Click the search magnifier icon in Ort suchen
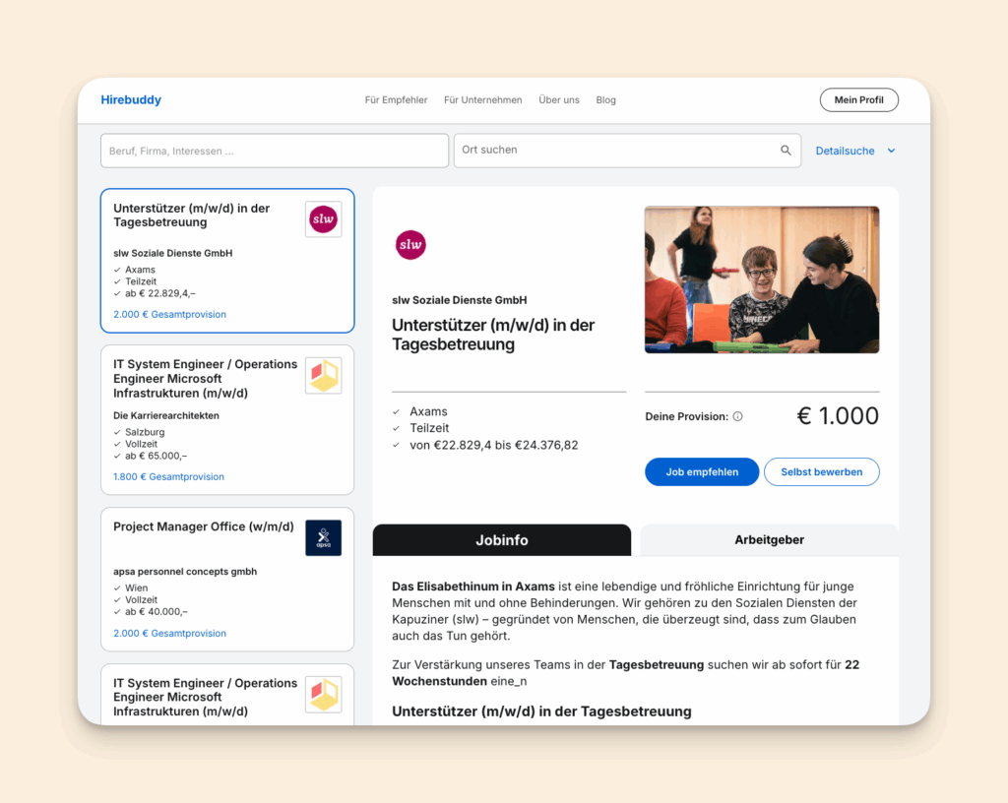This screenshot has width=1008, height=803. [x=786, y=151]
